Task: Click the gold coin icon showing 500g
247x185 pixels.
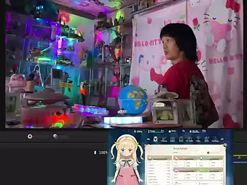Action: [x=135, y=132]
